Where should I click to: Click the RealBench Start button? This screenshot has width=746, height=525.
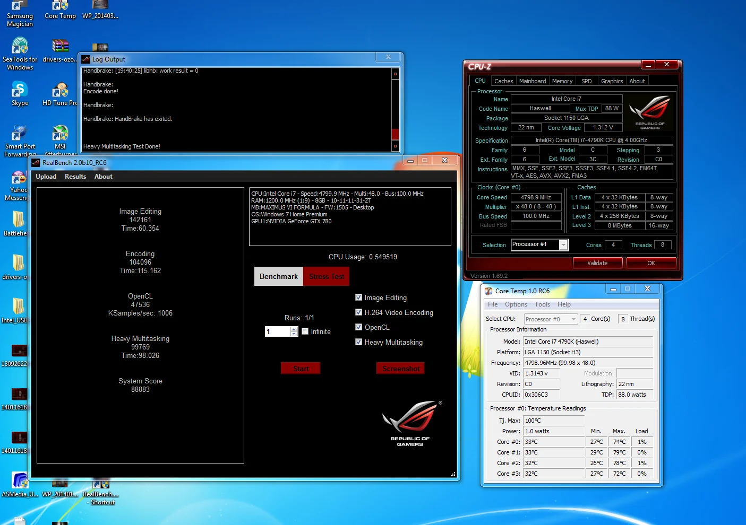pos(301,369)
